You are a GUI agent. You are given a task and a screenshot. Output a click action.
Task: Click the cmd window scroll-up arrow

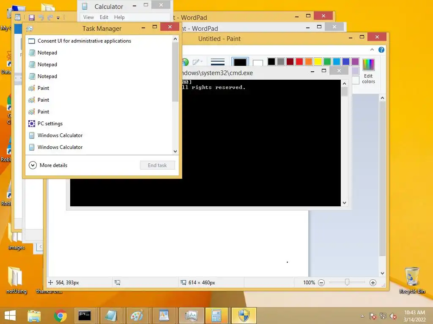[x=344, y=84]
